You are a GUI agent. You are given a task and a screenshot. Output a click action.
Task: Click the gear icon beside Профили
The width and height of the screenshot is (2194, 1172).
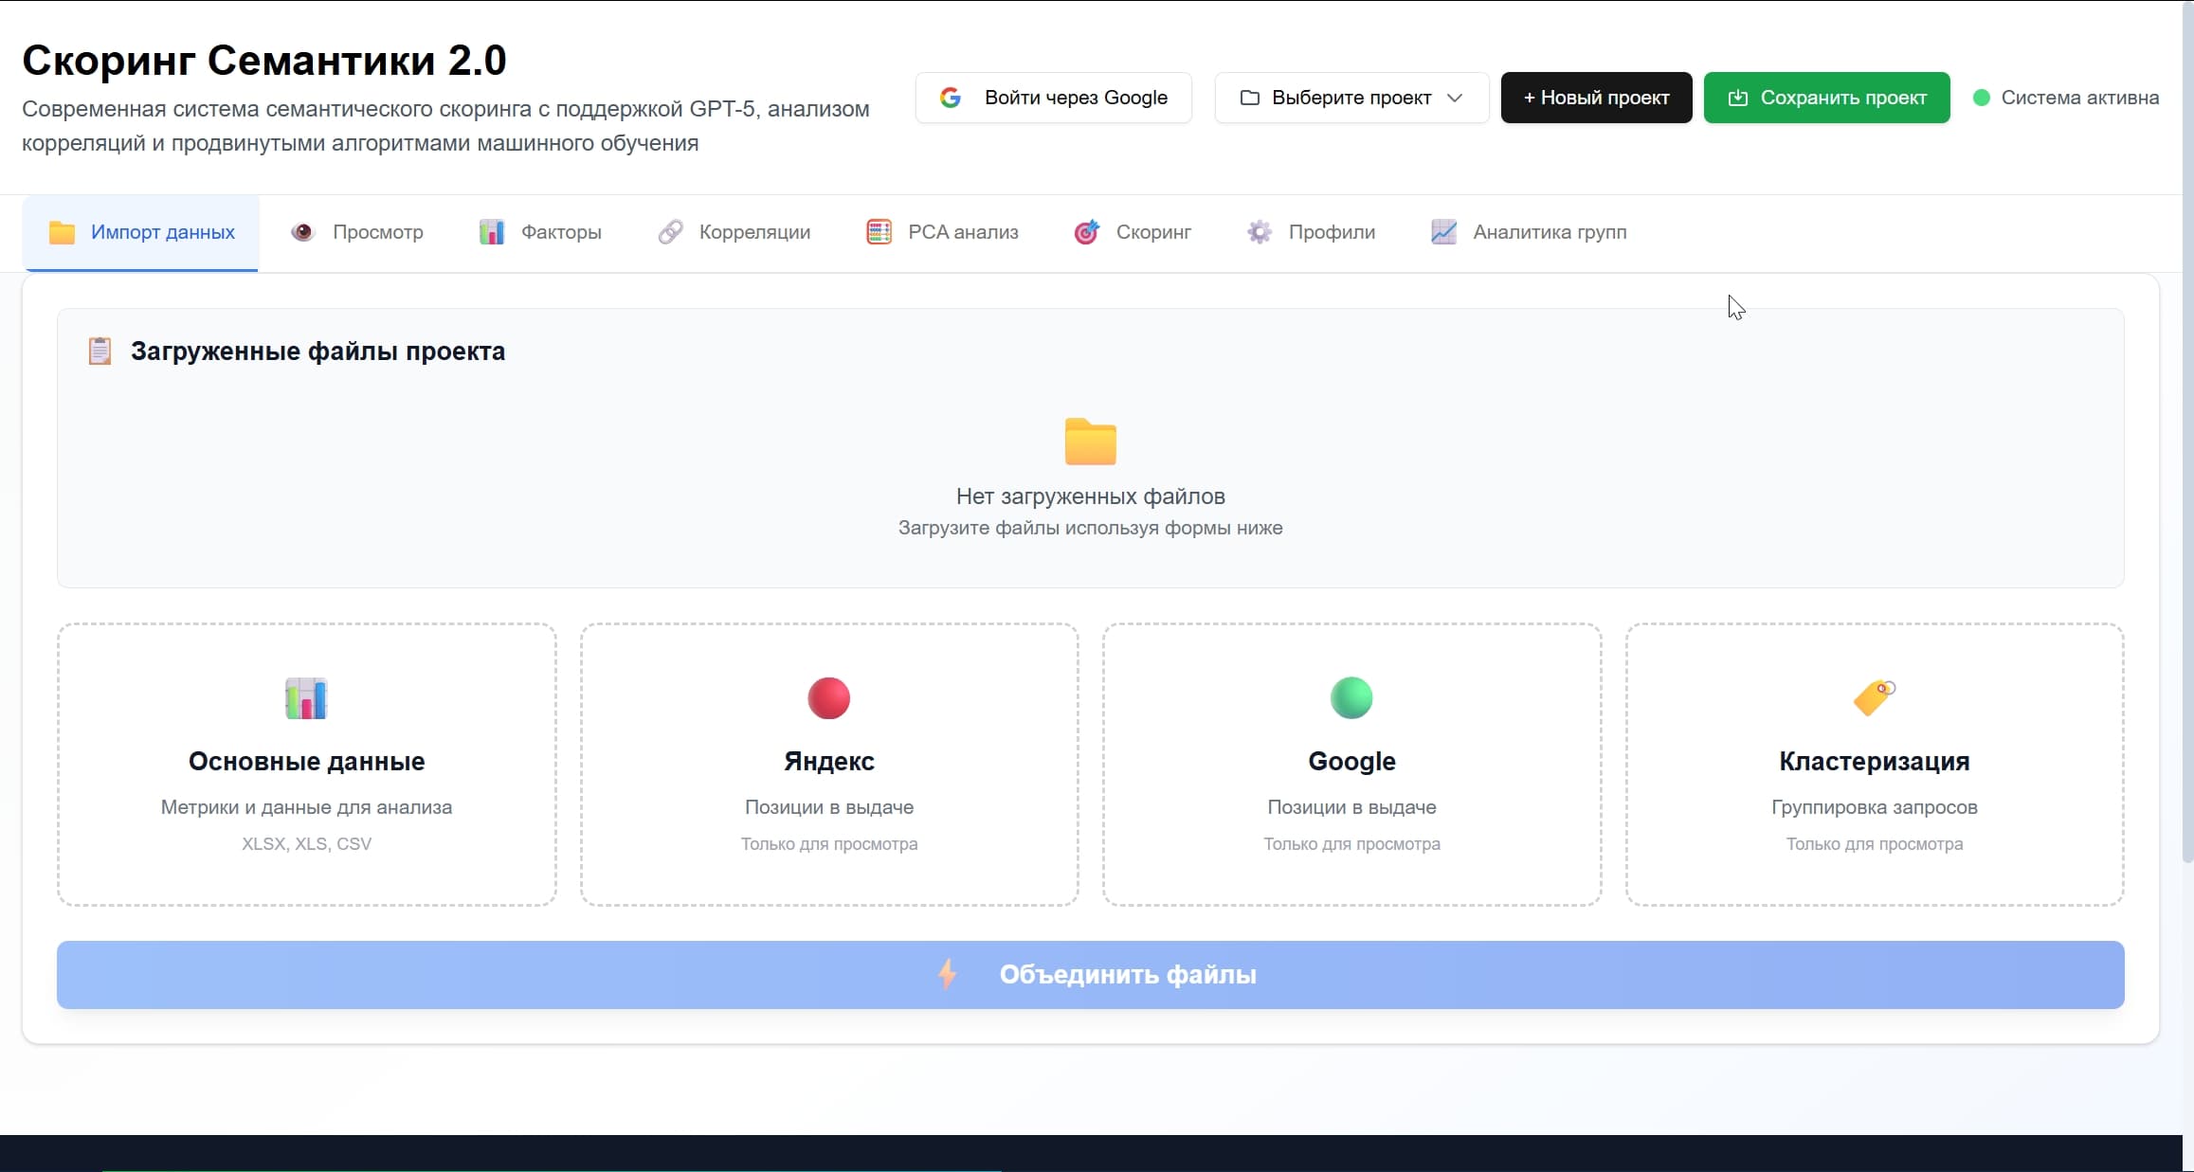[1259, 232]
